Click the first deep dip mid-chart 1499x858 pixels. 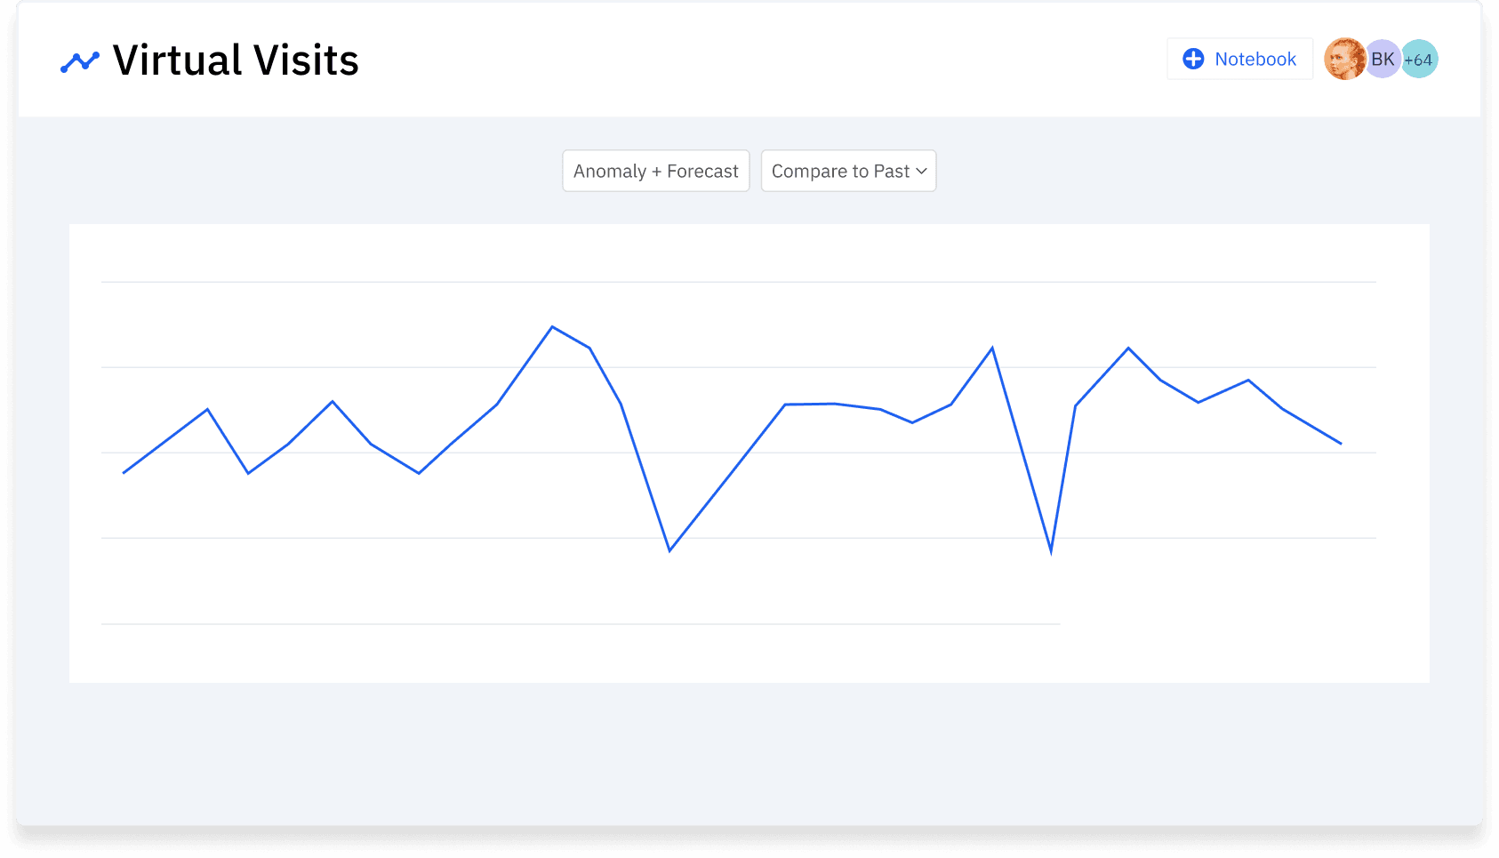tap(669, 550)
